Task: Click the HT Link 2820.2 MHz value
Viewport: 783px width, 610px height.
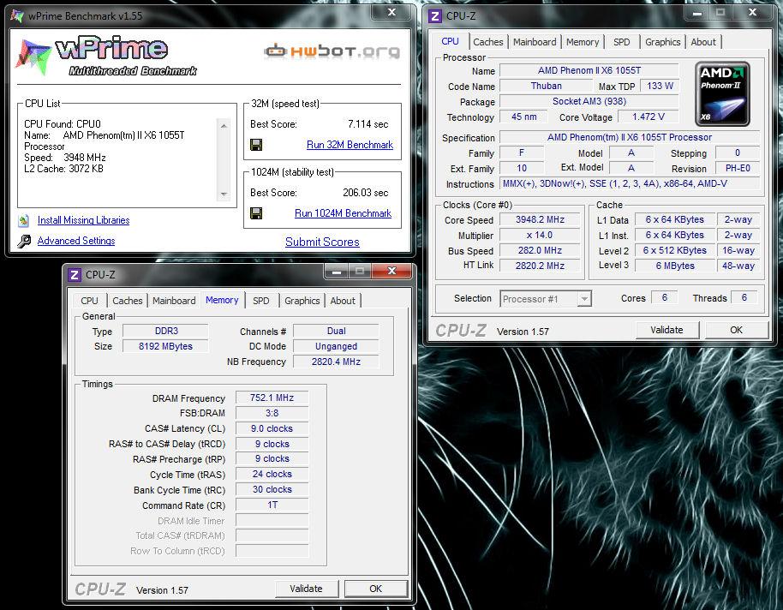Action: (x=540, y=266)
